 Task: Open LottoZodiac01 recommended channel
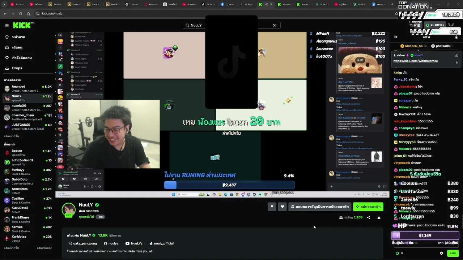28,162
